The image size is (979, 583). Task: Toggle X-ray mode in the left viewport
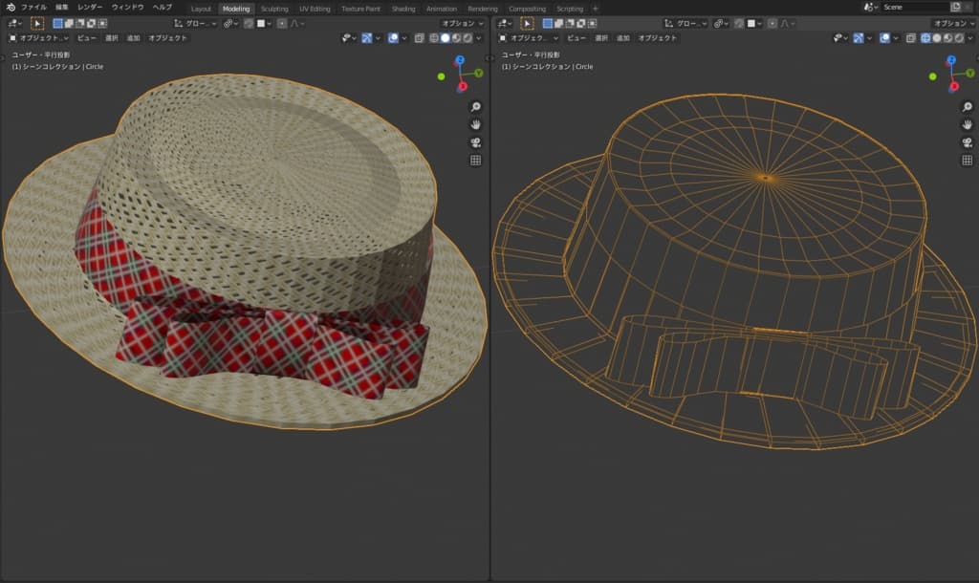(x=420, y=38)
